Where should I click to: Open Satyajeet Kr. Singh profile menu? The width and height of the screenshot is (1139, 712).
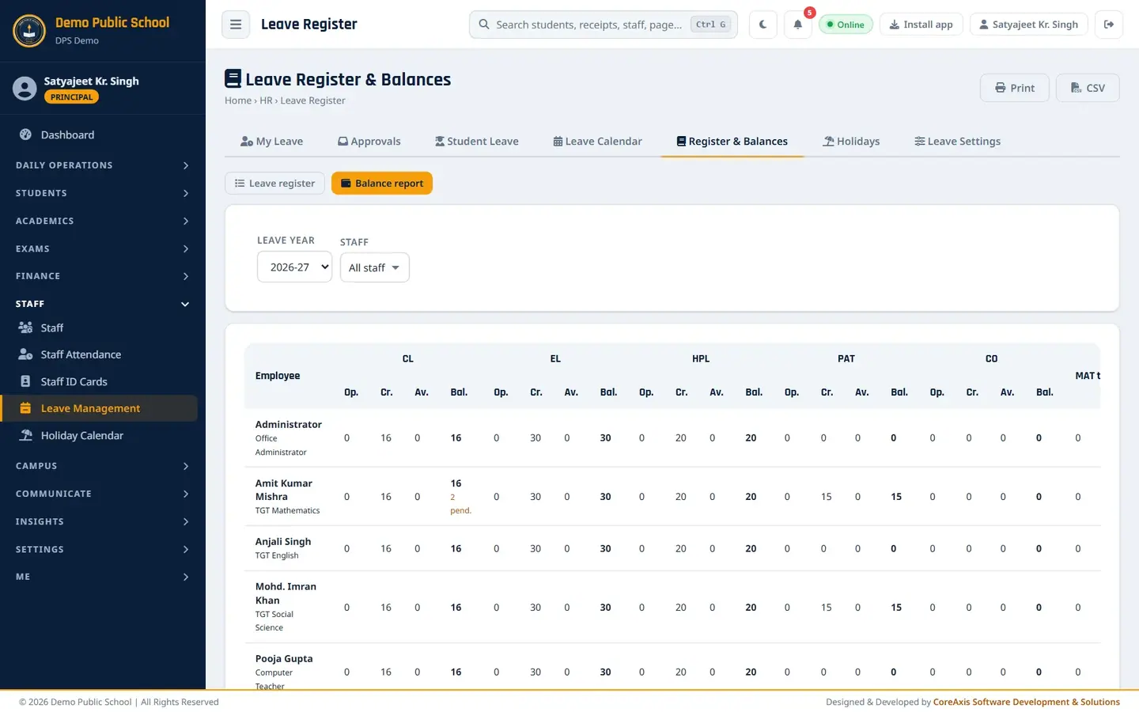pos(1028,25)
